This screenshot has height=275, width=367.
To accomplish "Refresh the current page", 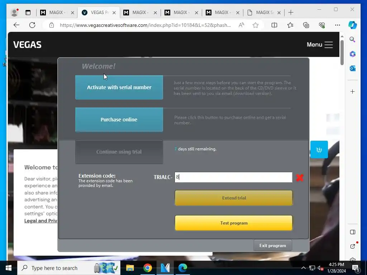I will (32, 25).
